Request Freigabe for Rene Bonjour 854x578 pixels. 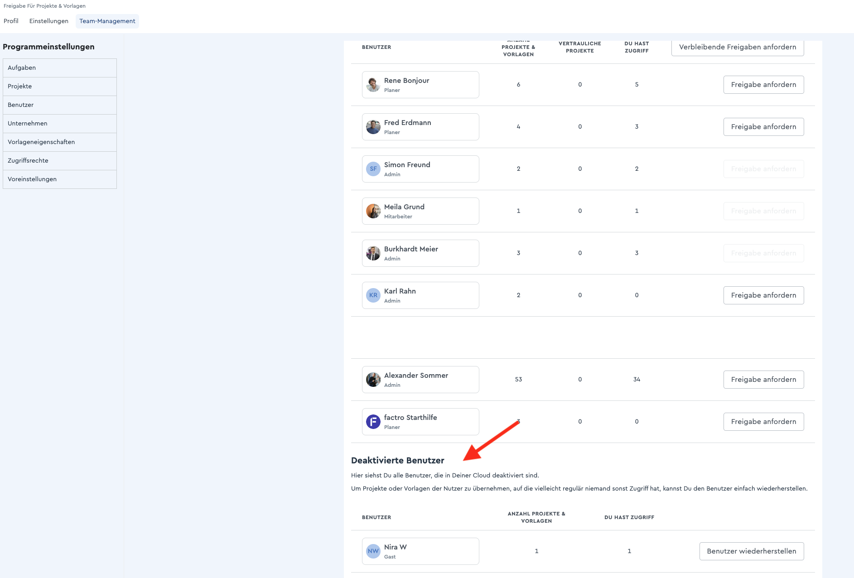point(763,85)
